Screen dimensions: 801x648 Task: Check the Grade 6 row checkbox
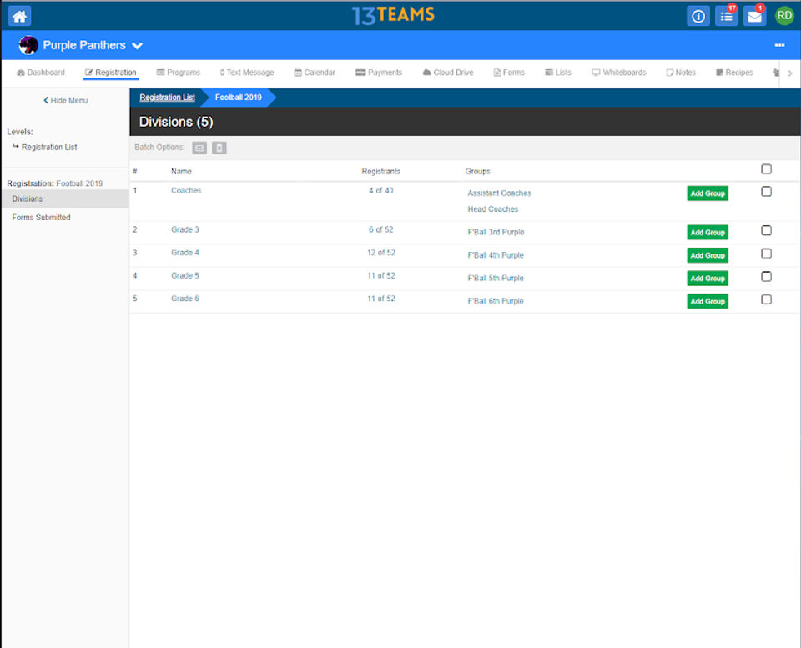pos(766,299)
